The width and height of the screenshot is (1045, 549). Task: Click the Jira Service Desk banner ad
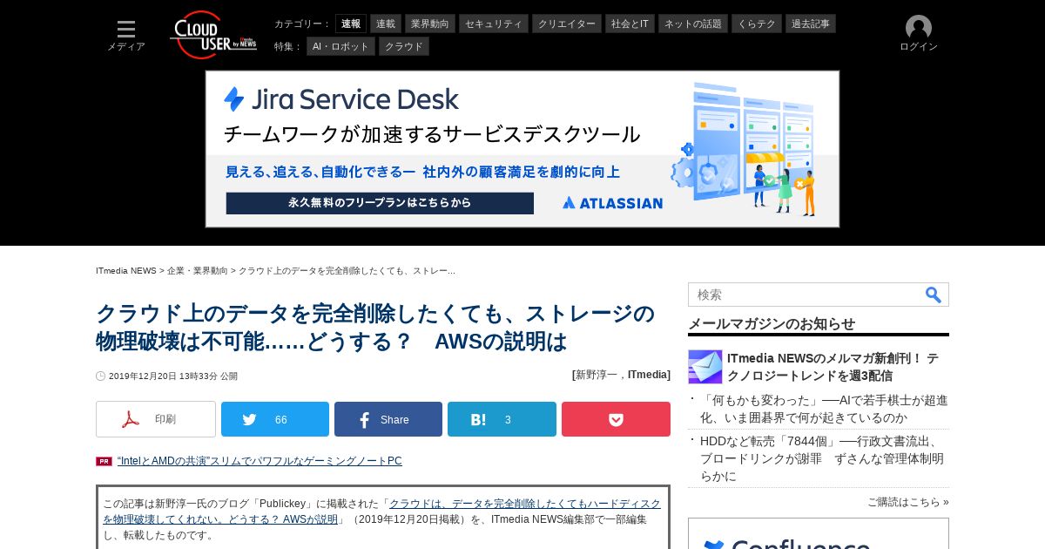pyautogui.click(x=522, y=149)
